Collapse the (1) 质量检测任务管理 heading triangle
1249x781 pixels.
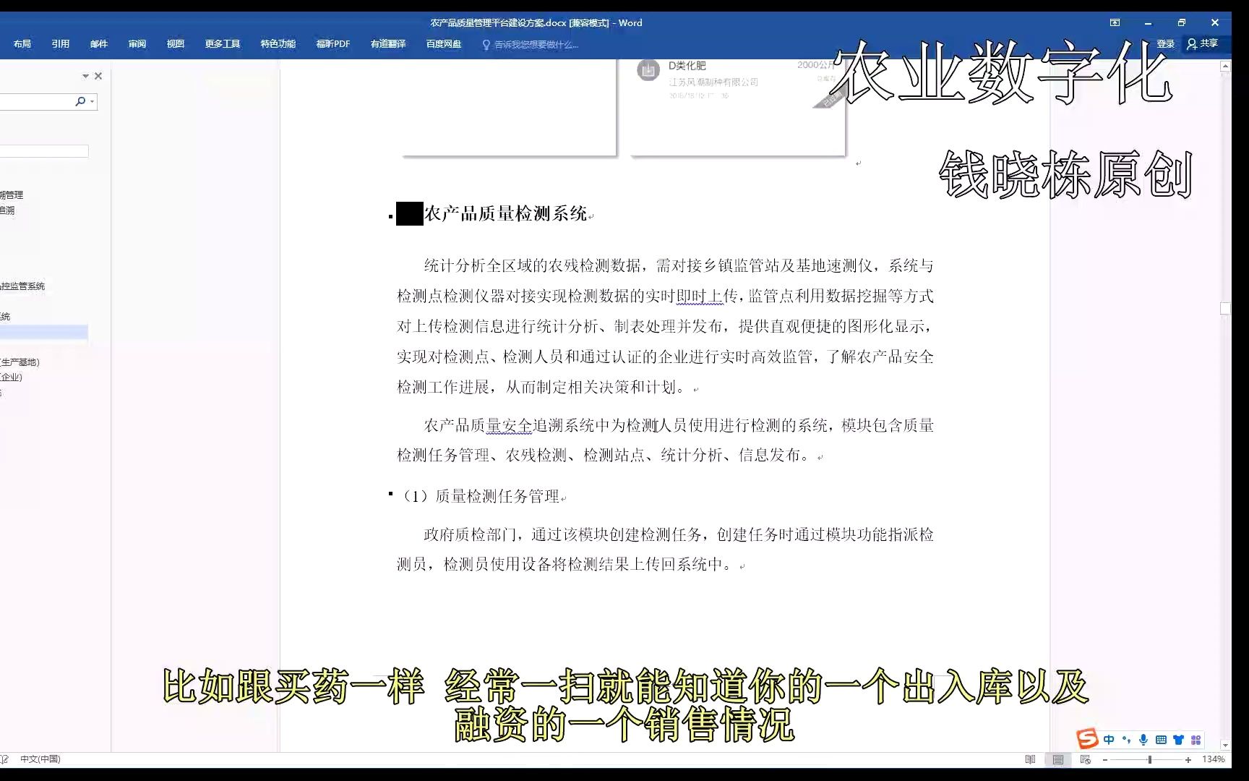(x=390, y=493)
